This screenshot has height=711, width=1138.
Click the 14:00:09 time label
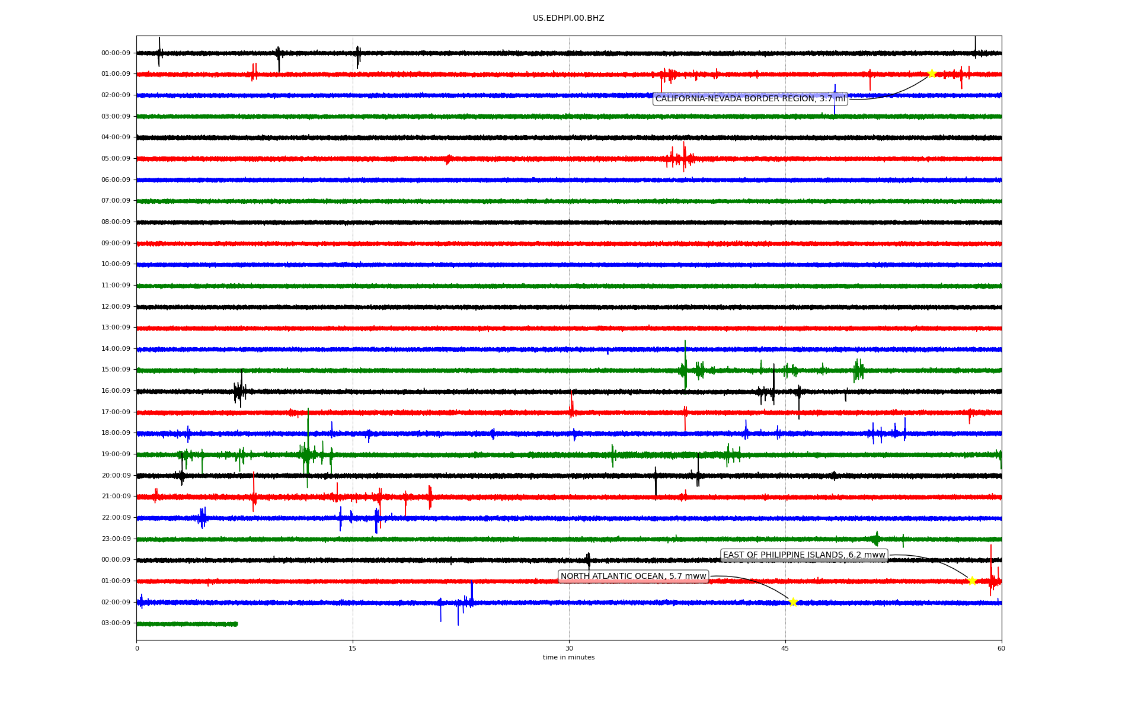tap(116, 349)
